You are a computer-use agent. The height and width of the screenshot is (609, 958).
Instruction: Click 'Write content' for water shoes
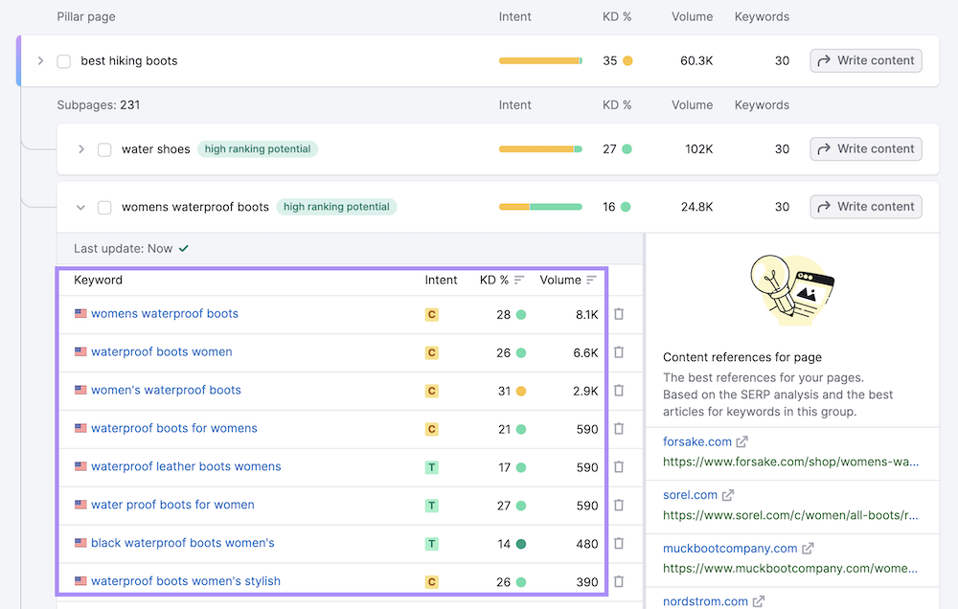(866, 149)
